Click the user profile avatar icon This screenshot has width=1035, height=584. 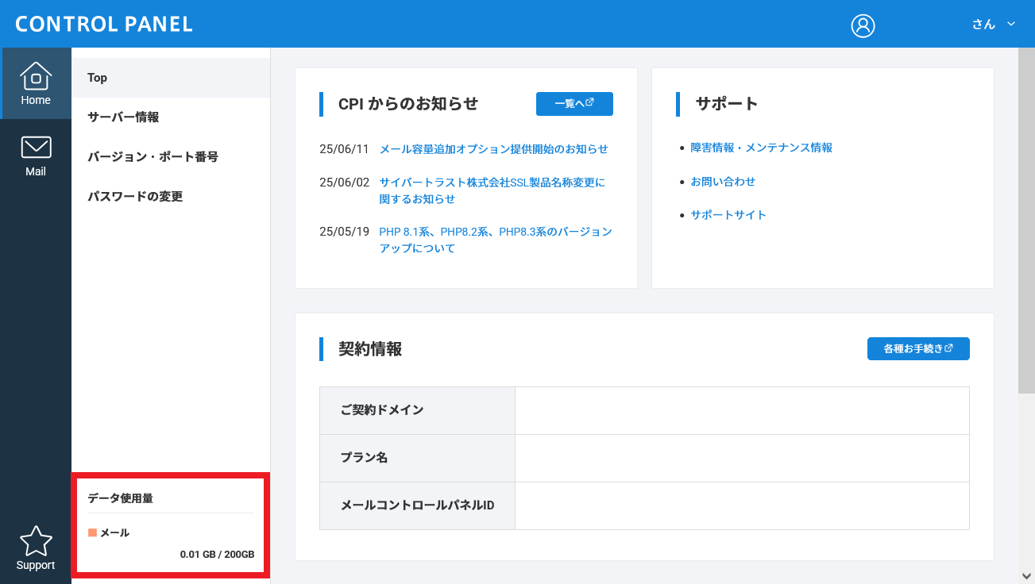click(x=863, y=25)
